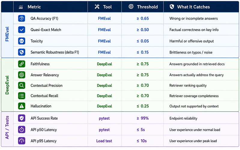Click 'Brittleness on typos / noise' description
The image size is (240, 150).
(x=191, y=52)
